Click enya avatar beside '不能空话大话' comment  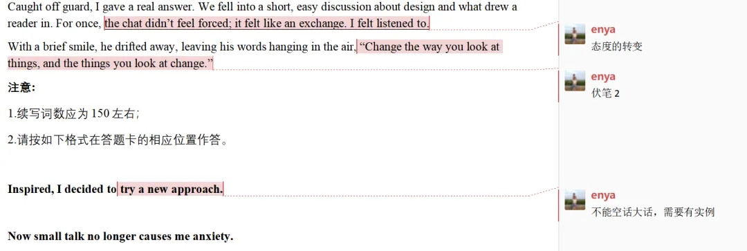pyautogui.click(x=575, y=200)
